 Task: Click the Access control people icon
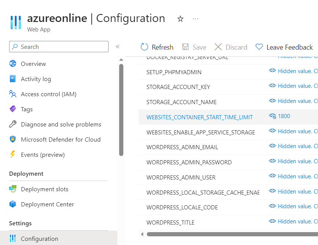click(13, 94)
